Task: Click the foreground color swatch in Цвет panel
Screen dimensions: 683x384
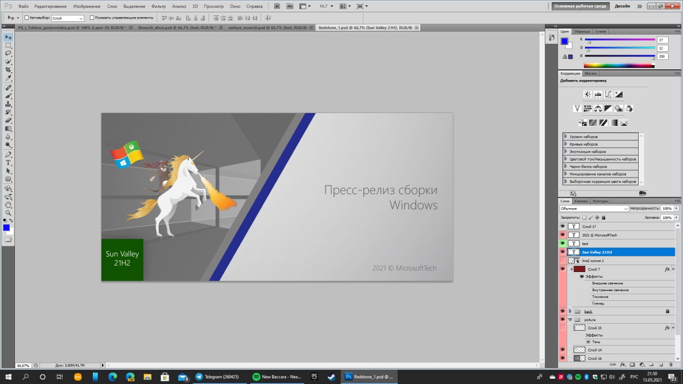Action: pyautogui.click(x=565, y=41)
